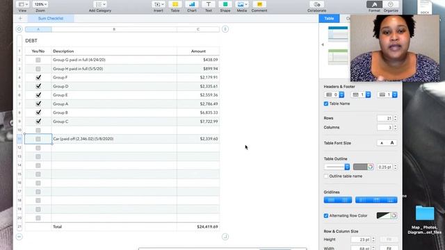The image size is (445, 250).
Task: Toggle checkbox for Group H paid in full
Action: click(38, 69)
